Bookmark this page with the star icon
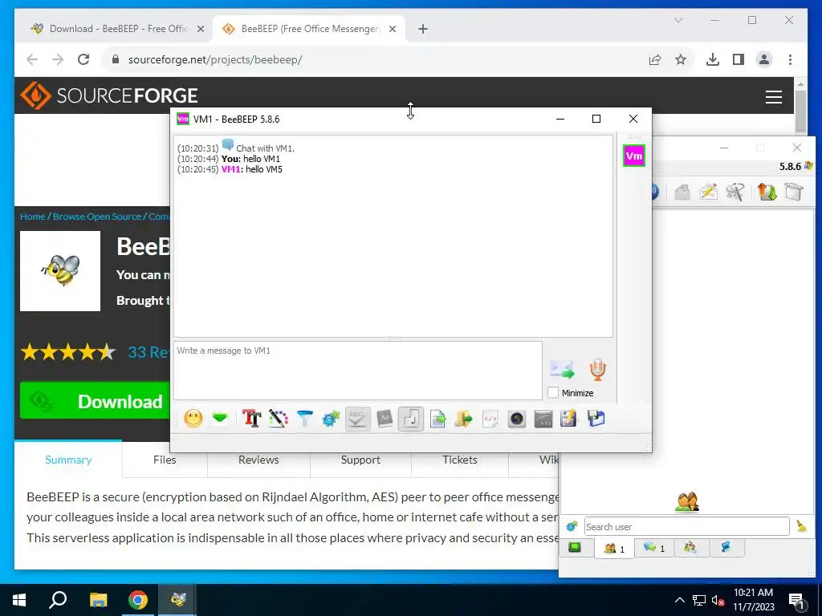This screenshot has width=822, height=616. 681,59
